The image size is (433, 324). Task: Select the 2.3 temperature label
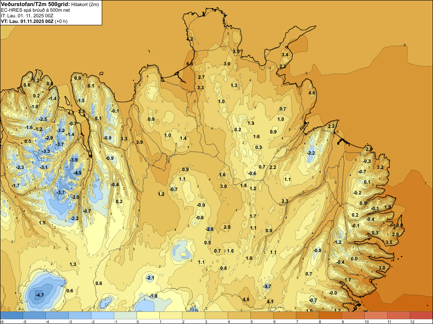coord(285,201)
